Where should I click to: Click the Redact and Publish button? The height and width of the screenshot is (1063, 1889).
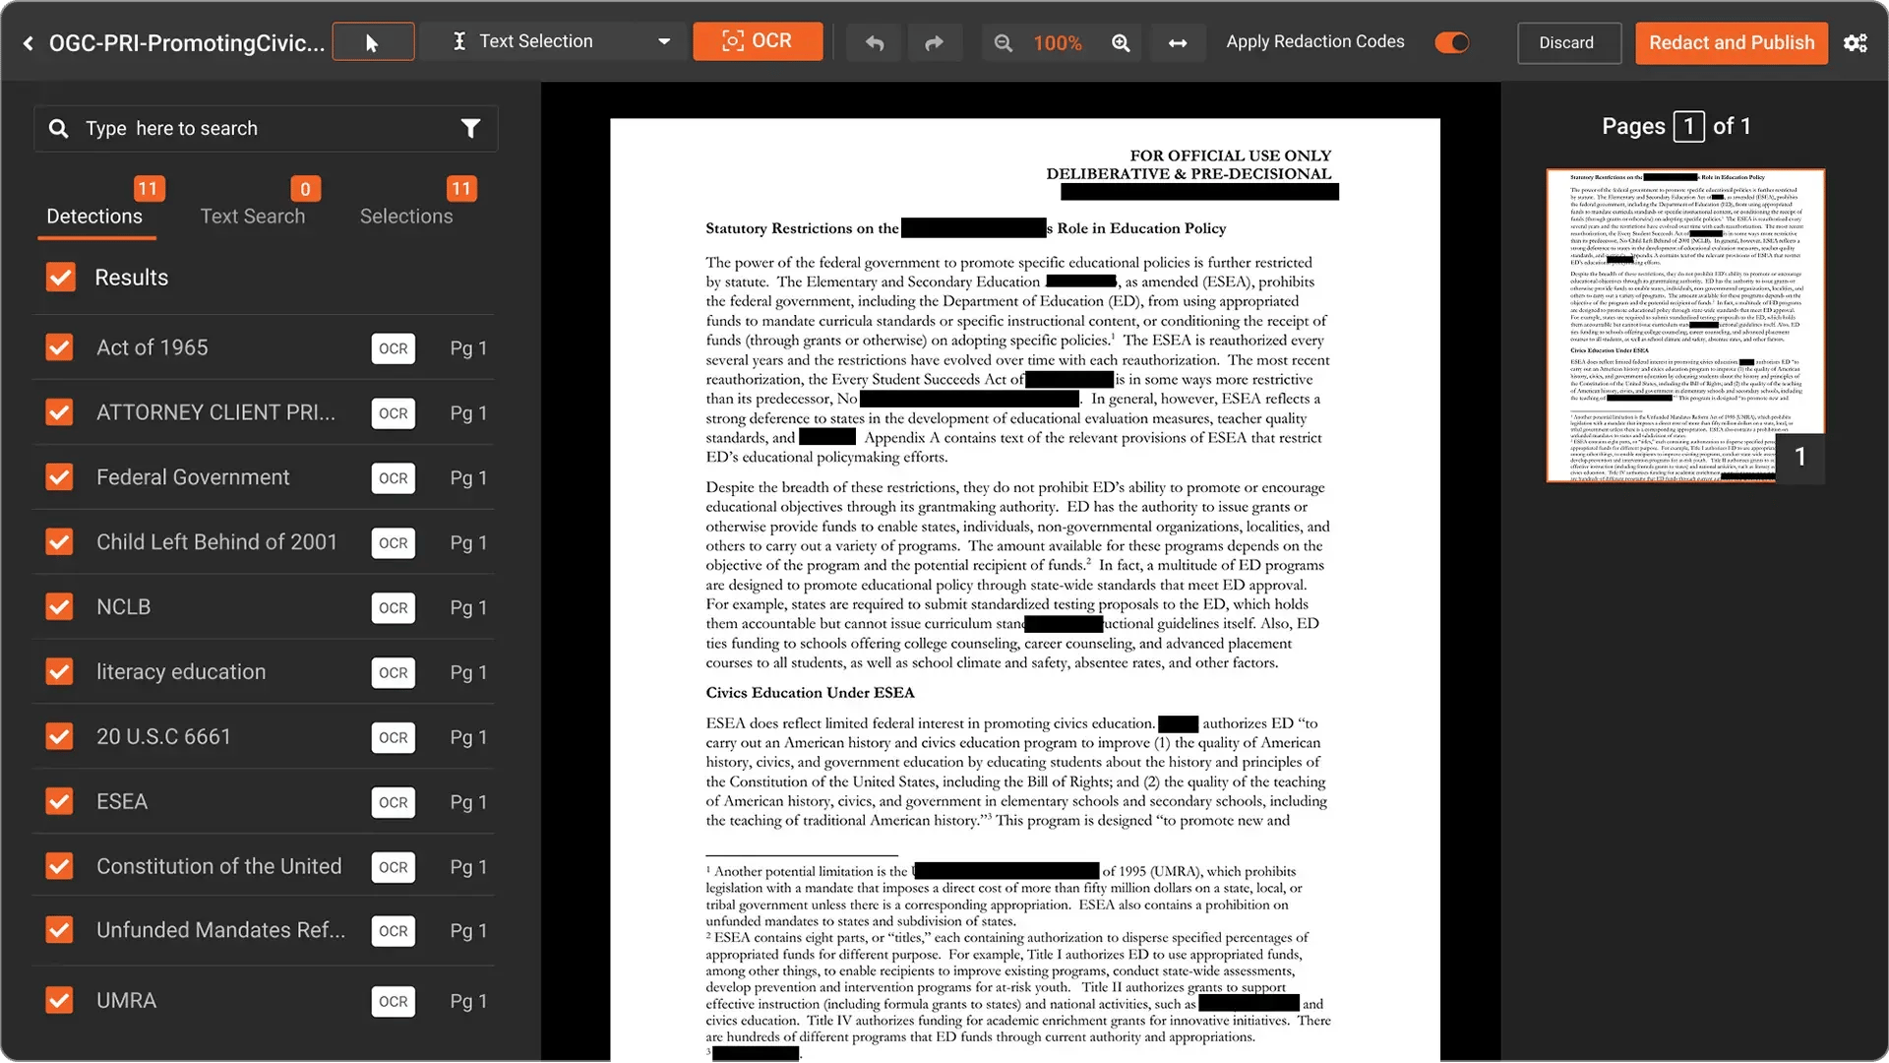[x=1732, y=42]
